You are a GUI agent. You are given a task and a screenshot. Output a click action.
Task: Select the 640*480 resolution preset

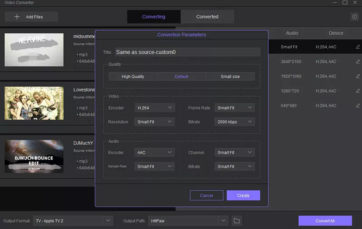[x=315, y=106]
